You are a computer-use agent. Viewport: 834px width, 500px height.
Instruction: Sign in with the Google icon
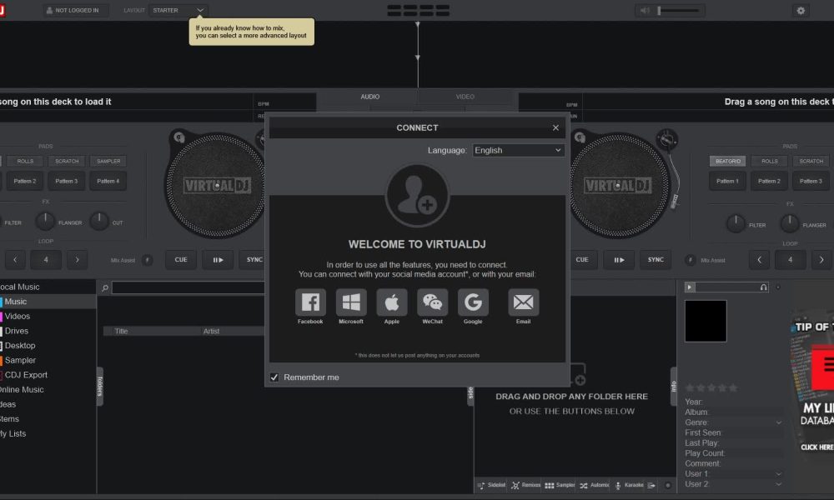473,302
